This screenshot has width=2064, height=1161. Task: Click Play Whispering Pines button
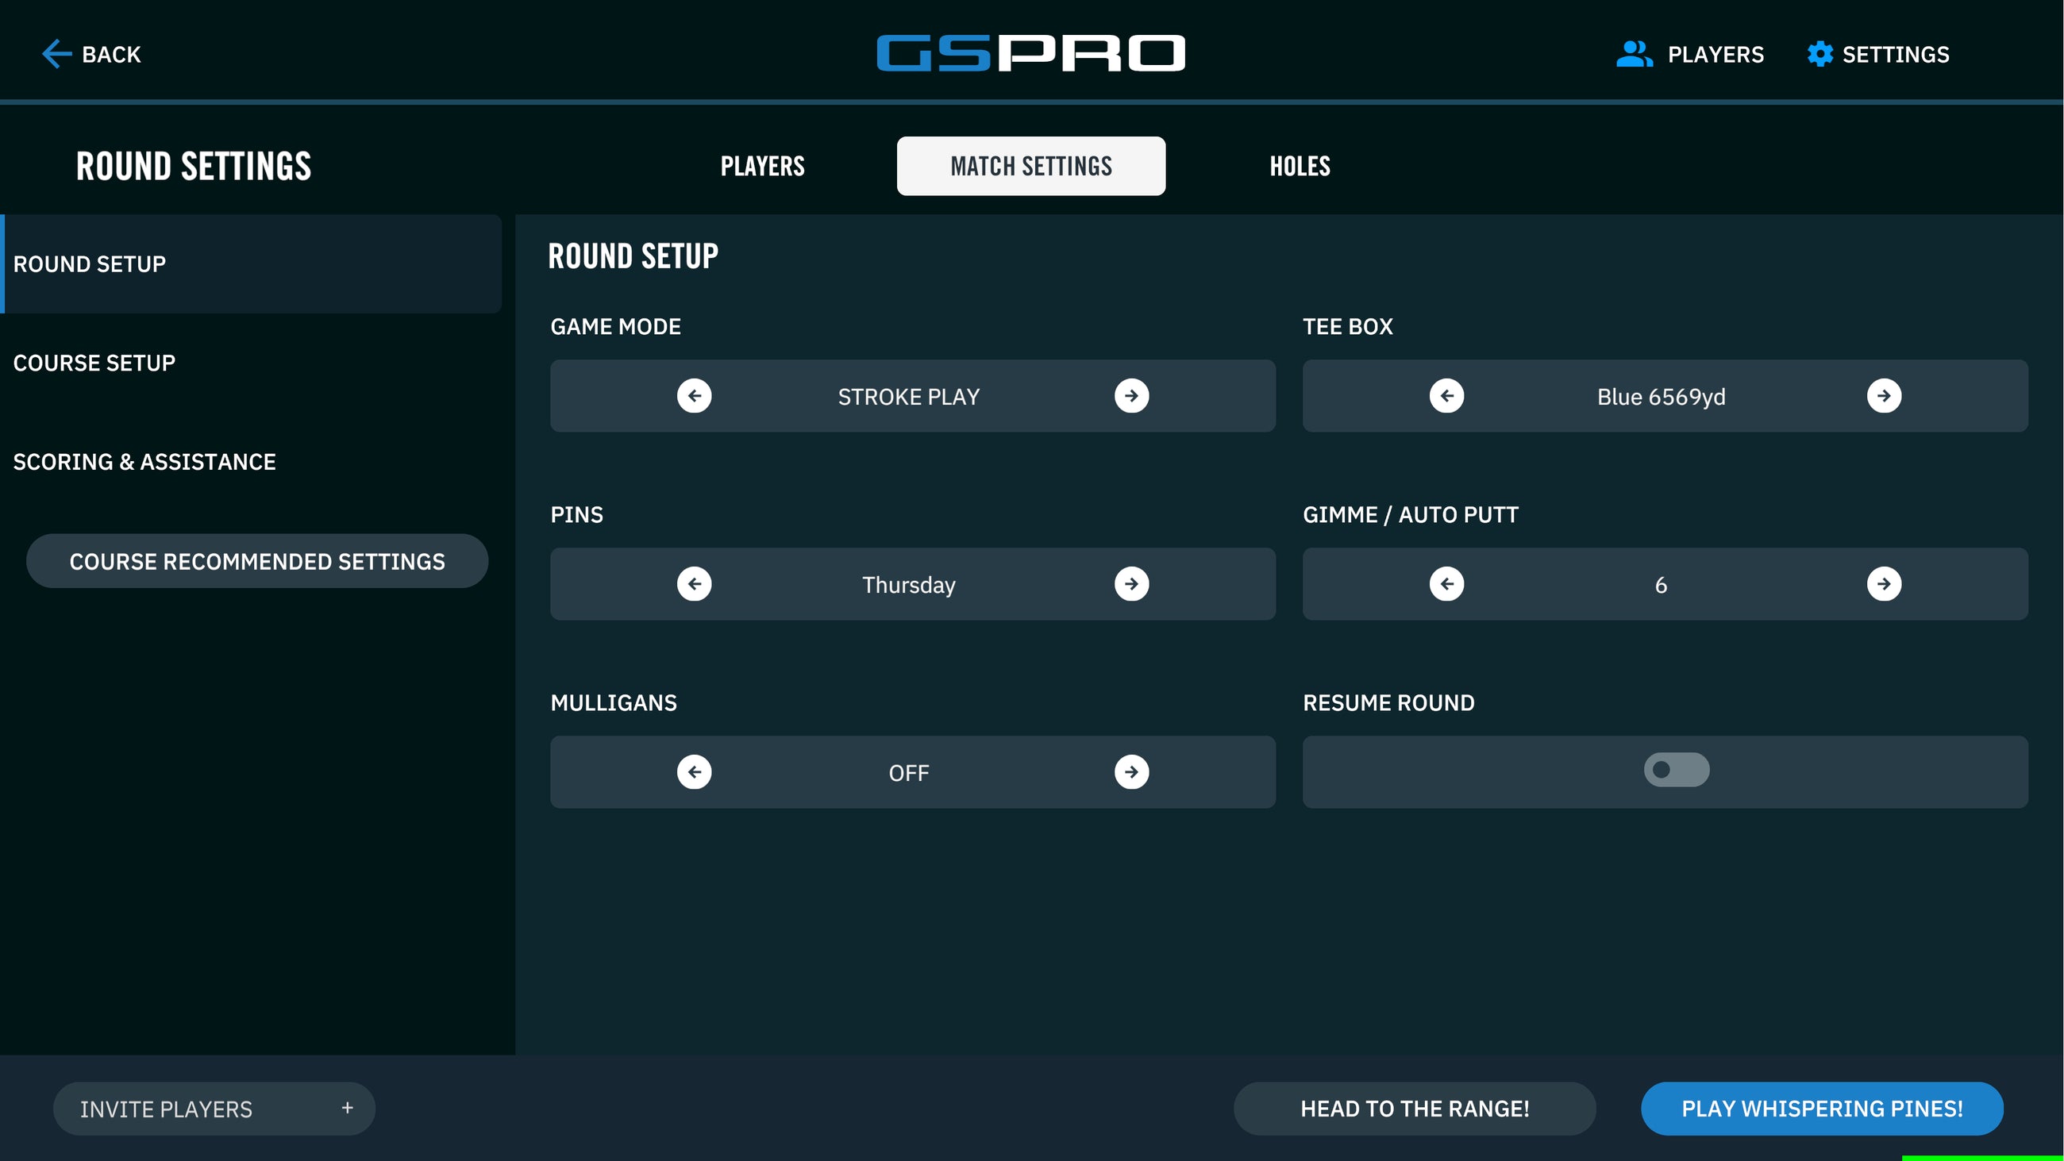tap(1821, 1108)
